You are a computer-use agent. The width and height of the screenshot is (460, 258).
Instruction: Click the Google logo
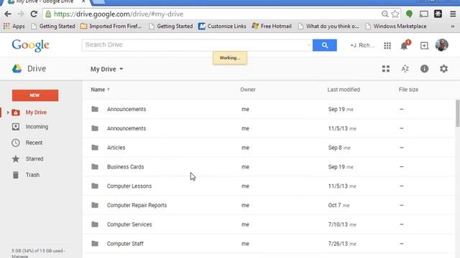(x=30, y=46)
